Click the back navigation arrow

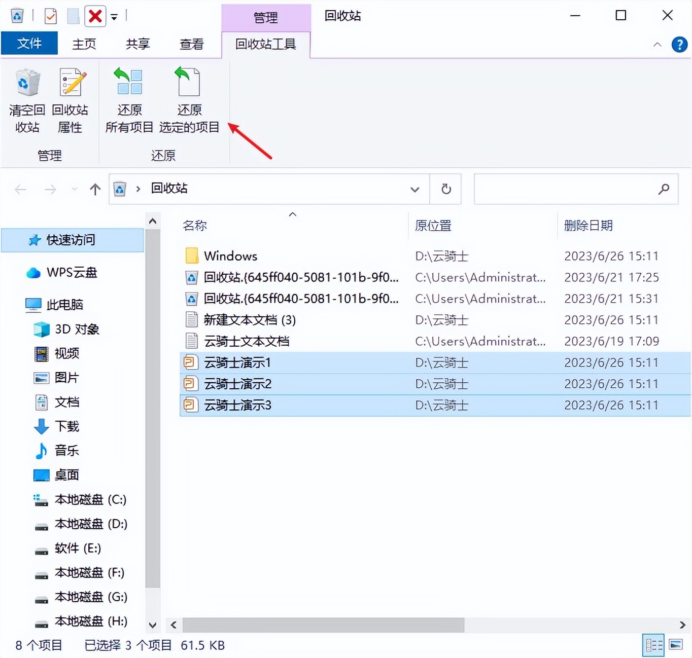(21, 189)
